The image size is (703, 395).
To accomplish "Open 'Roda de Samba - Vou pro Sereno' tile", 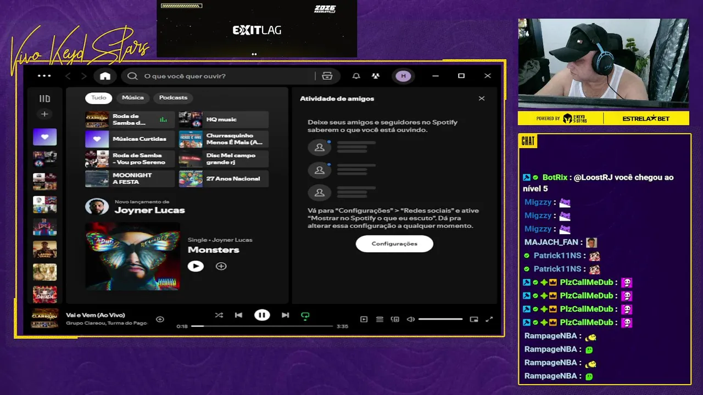I will 130,159.
